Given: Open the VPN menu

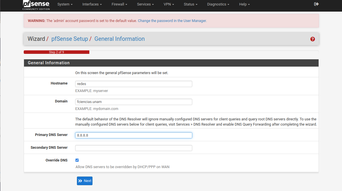Looking at the screenshot, I should (x=169, y=4).
